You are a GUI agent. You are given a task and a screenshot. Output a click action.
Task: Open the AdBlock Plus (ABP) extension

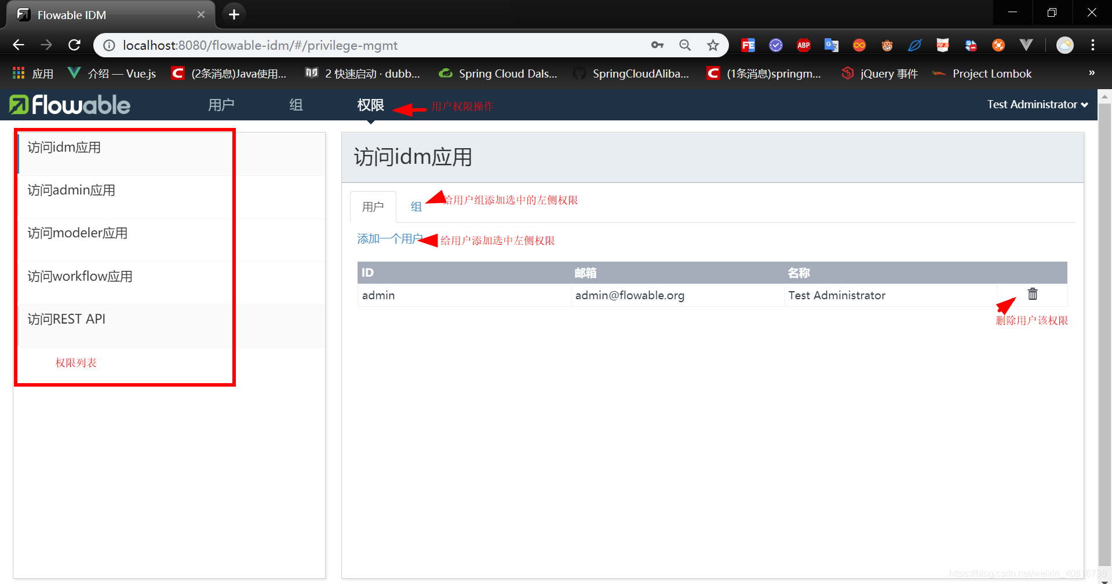coord(804,45)
